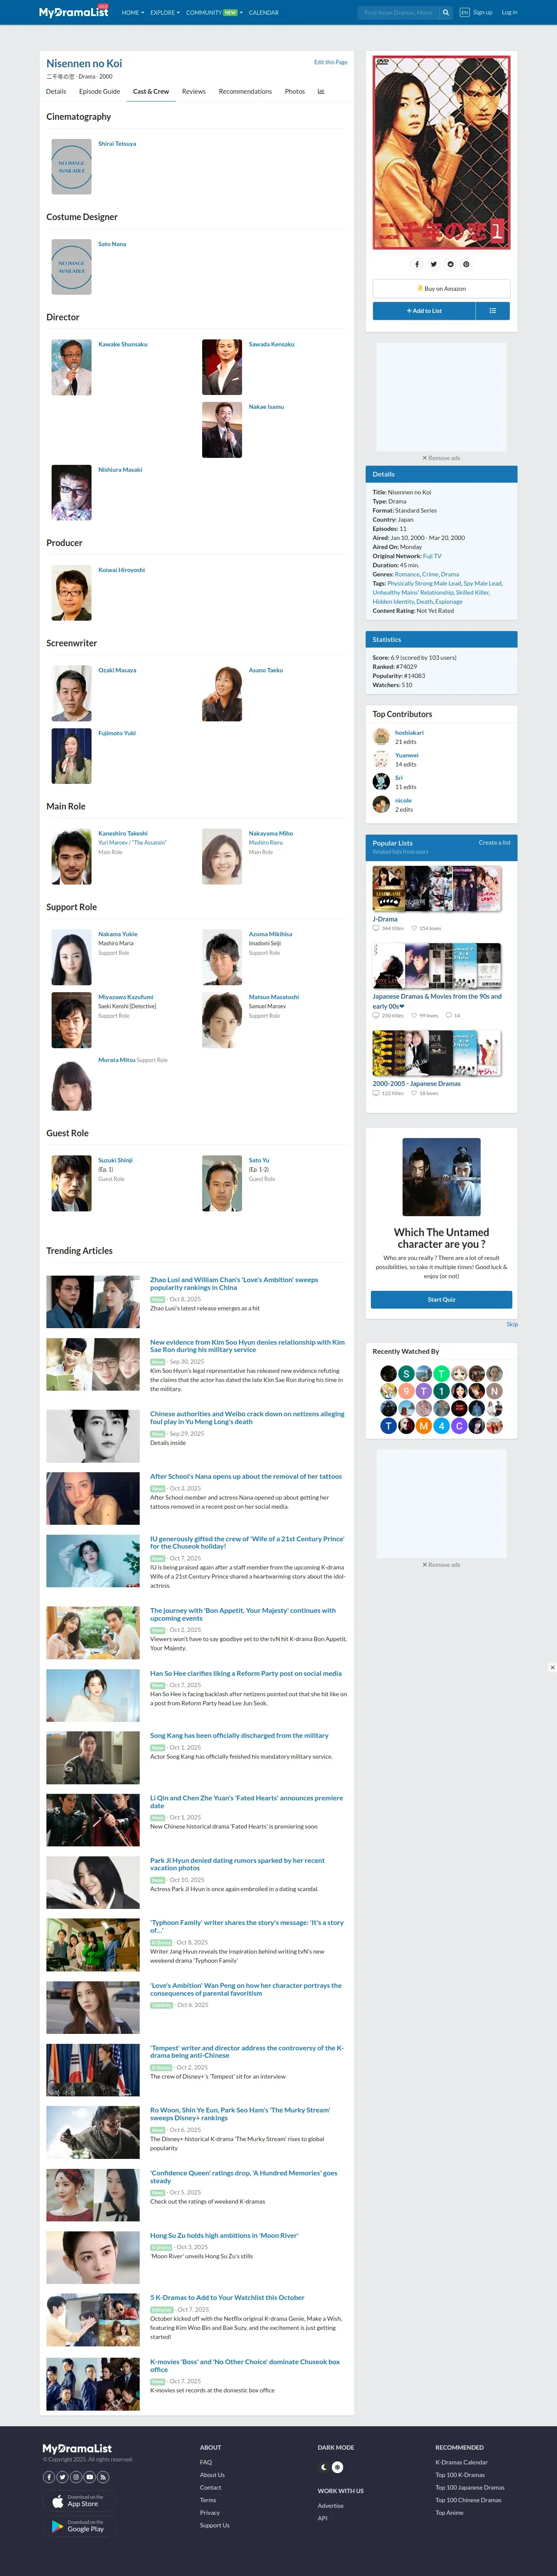The height and width of the screenshot is (2576, 557).
Task: Open footer YouTube icon
Action: coord(89,2477)
